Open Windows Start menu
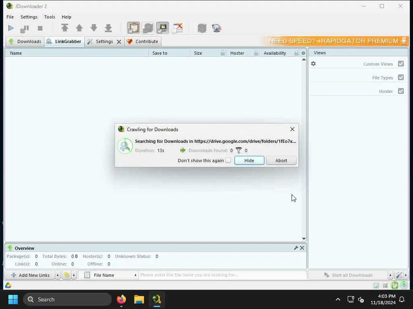 click(13, 299)
